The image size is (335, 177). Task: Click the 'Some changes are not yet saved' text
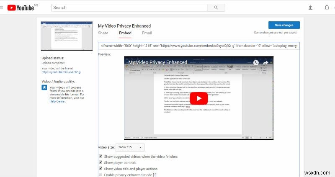coord(276,33)
